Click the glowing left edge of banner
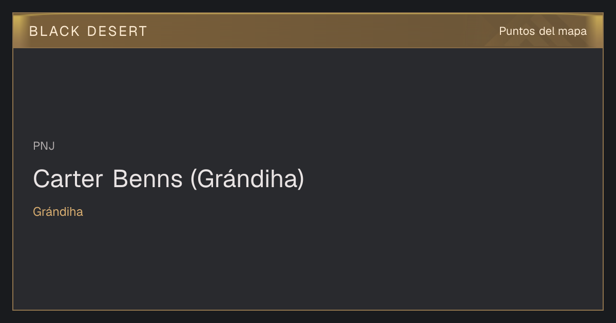 (18, 31)
